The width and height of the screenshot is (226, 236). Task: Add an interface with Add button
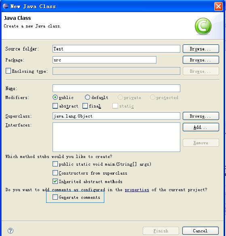pos(201,127)
